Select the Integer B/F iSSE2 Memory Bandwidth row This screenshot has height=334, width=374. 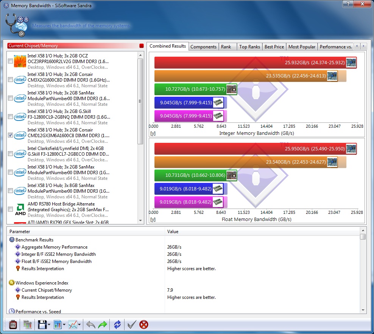(x=183, y=254)
